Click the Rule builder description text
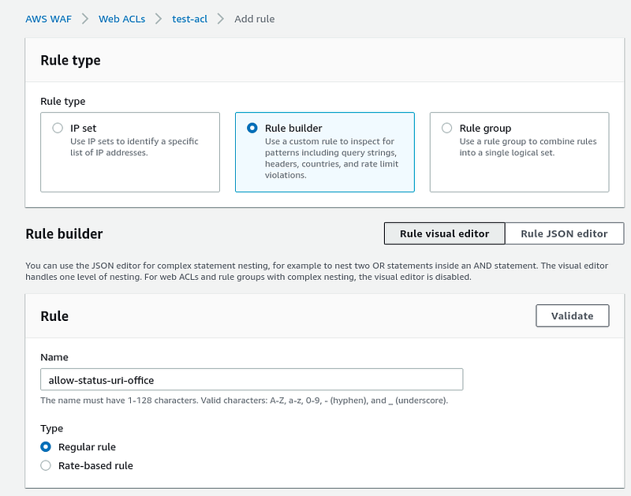The width and height of the screenshot is (631, 496). pyautogui.click(x=331, y=158)
